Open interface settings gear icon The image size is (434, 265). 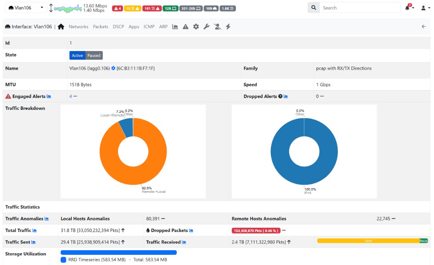196,26
